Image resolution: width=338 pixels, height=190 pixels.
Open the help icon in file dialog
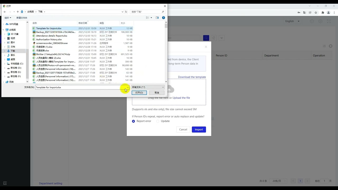coord(163,18)
